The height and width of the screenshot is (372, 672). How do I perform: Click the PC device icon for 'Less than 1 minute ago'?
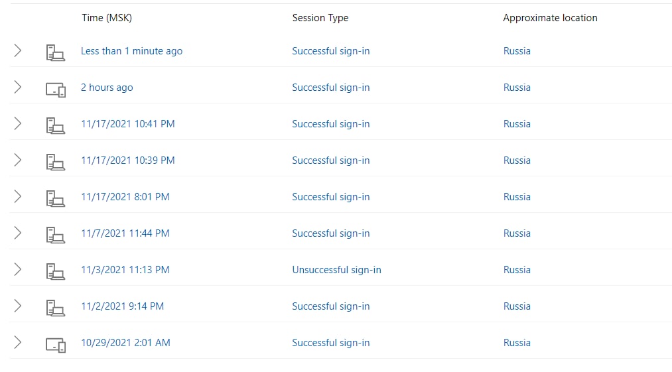56,53
